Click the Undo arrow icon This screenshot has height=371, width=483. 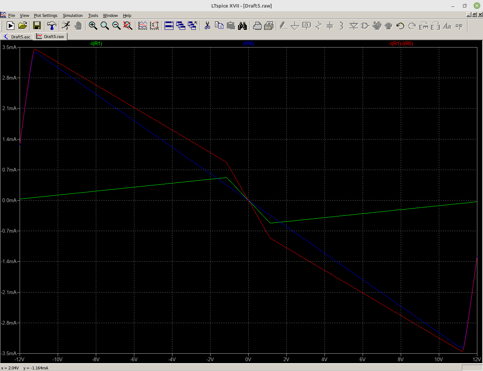tap(400, 26)
